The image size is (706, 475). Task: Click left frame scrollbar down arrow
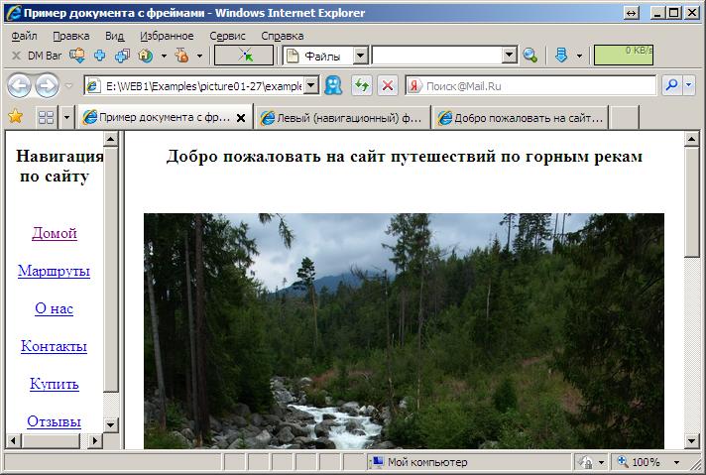point(111,424)
